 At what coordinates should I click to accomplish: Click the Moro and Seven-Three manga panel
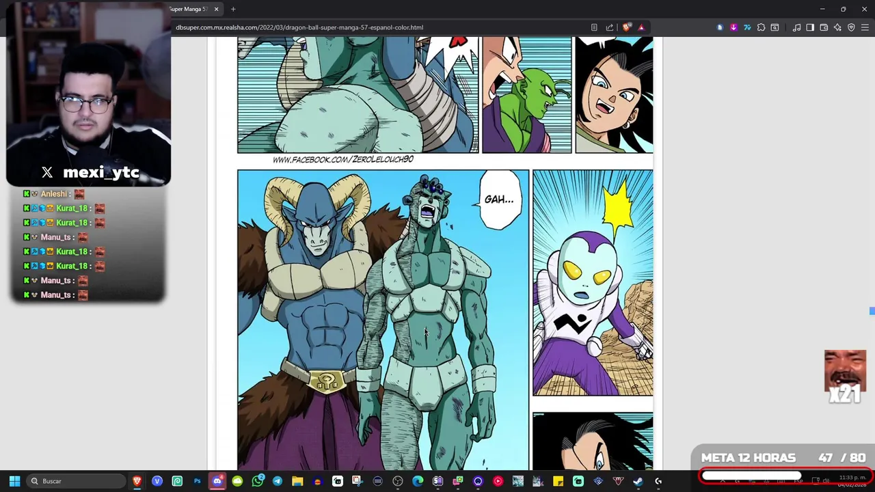[x=383, y=320]
